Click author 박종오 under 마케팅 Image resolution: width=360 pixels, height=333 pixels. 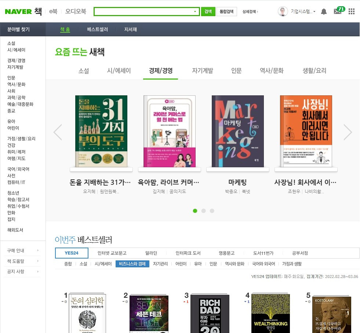point(231,191)
